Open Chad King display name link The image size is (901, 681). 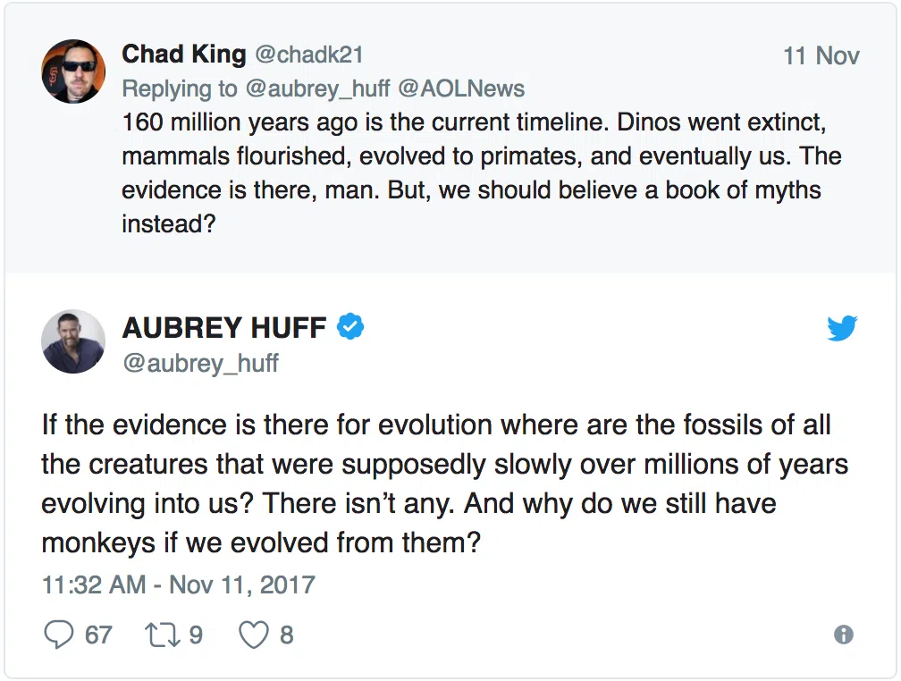click(183, 55)
